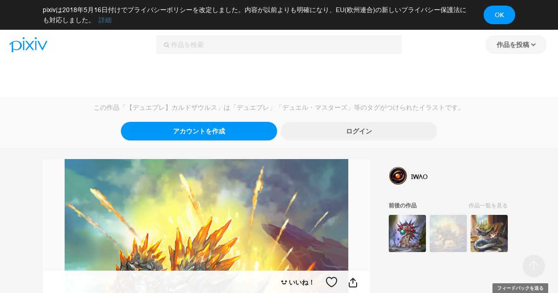Click the back-to-top arrow button
Image resolution: width=558 pixels, height=293 pixels.
click(x=534, y=266)
